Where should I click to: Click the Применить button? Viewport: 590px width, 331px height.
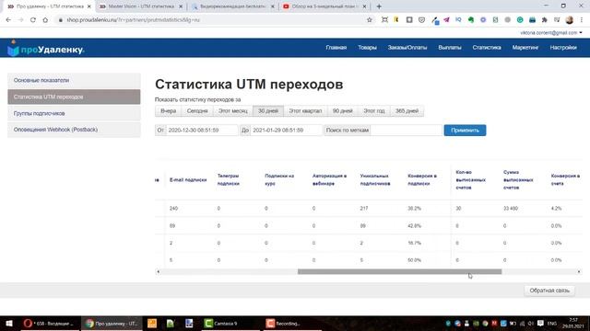(465, 131)
